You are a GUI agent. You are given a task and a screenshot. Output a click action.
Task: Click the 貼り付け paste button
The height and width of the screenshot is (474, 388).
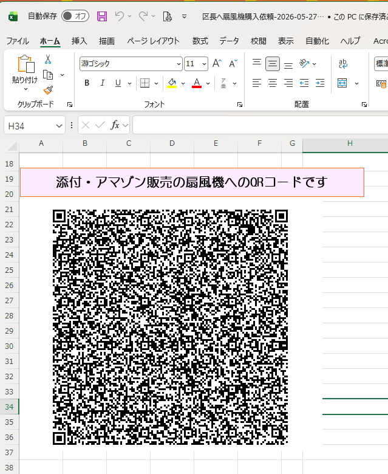[x=25, y=72]
